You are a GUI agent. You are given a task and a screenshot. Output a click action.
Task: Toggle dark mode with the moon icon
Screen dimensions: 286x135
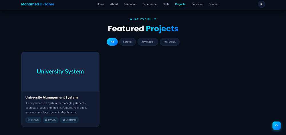point(261,4)
